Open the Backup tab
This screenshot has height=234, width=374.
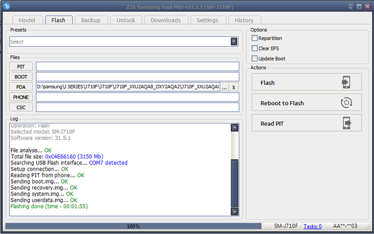(91, 20)
